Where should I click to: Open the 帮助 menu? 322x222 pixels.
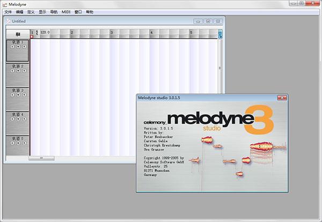tap(90, 12)
